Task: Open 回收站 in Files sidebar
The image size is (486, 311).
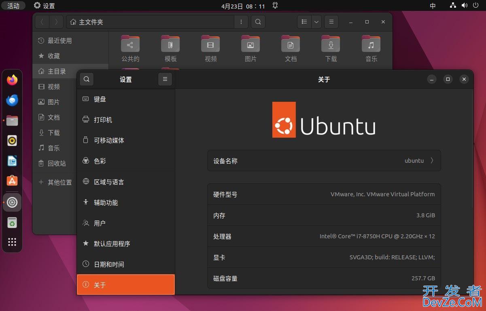Action: pos(55,163)
